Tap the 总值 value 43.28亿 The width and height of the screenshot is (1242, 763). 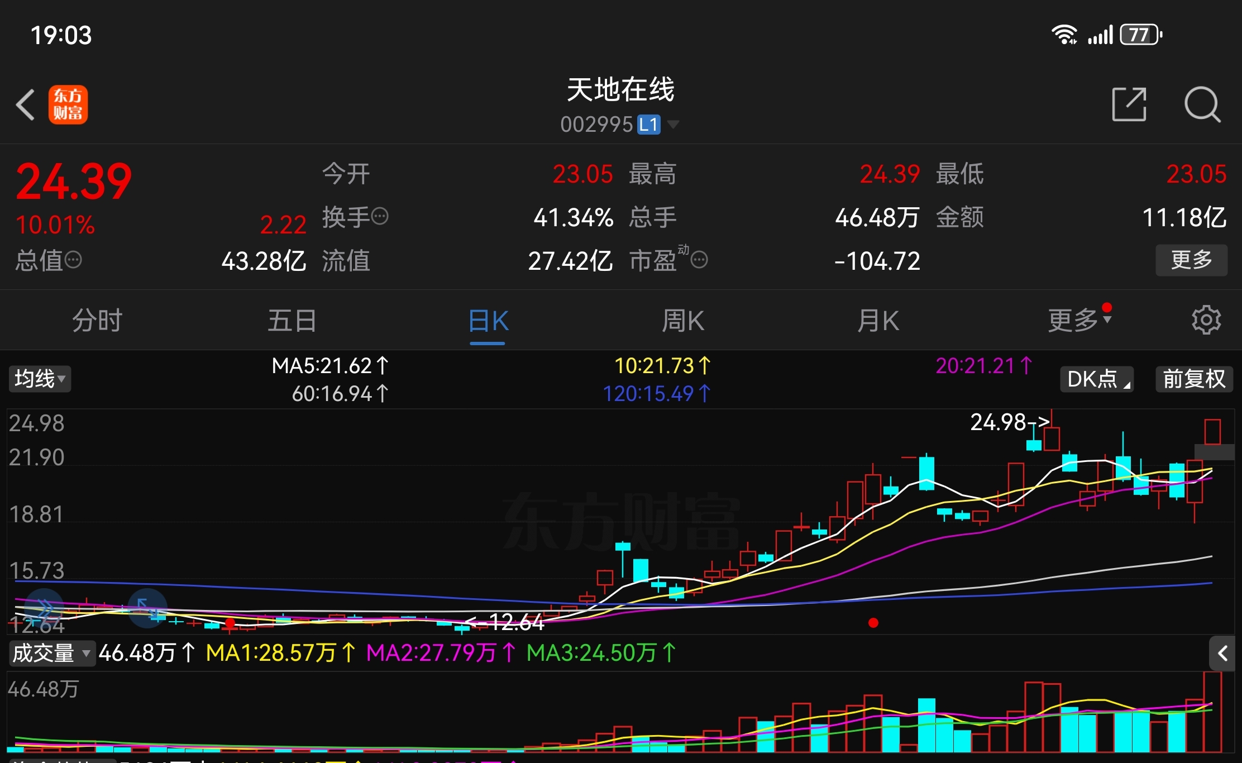[264, 261]
